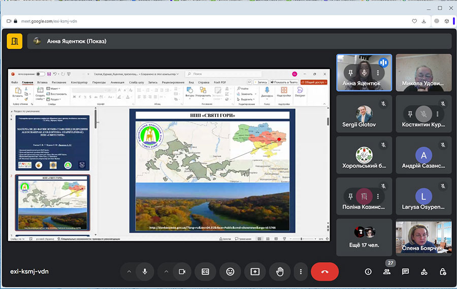Toggle the microphone on or off
Viewport: 457px width, 289px height.
click(145, 272)
